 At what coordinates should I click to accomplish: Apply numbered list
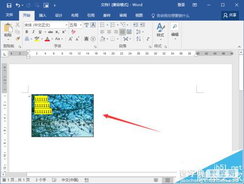[113, 25]
